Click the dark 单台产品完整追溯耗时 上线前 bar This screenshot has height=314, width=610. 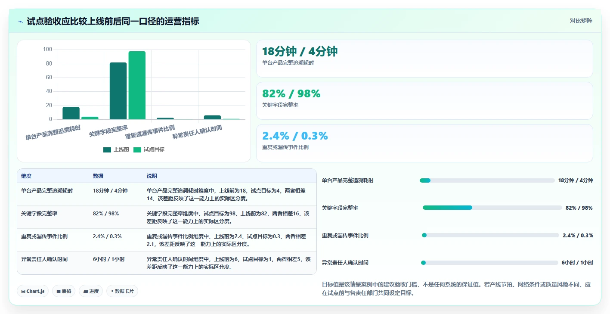(x=71, y=113)
